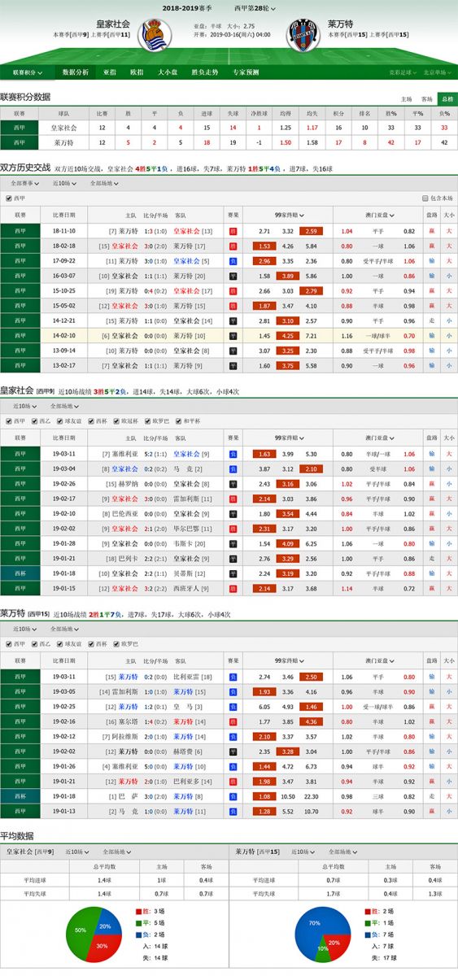Switch to the 亚指 tab

pyautogui.click(x=109, y=72)
